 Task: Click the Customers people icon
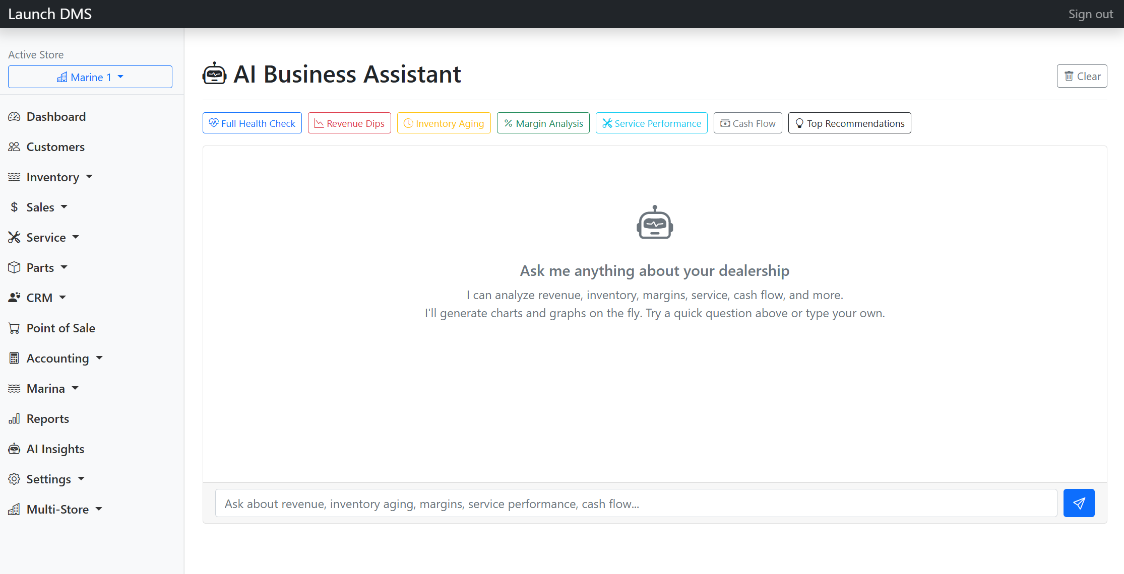click(14, 147)
